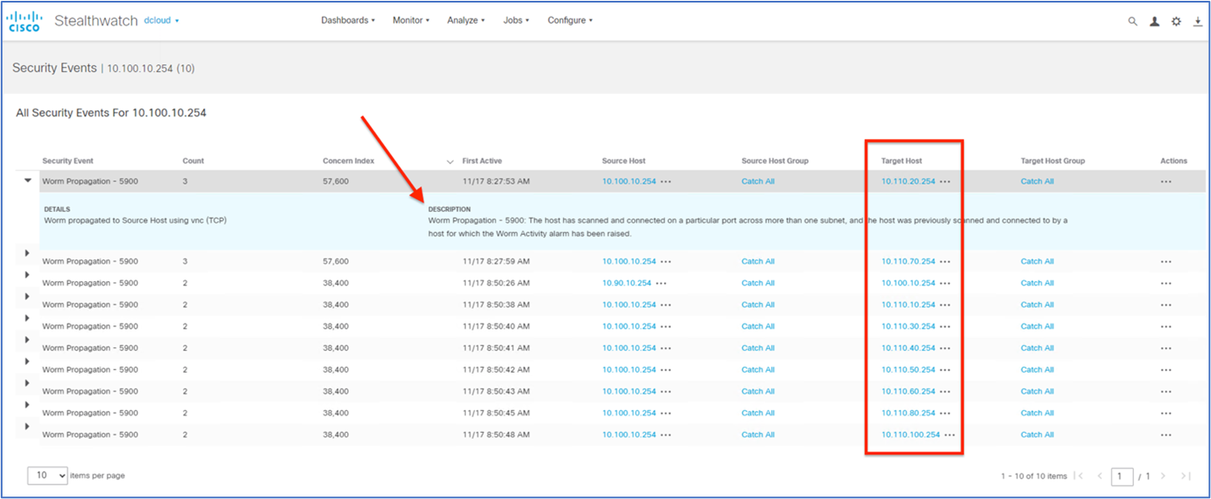Expand the 8:50:38 AM event row

point(27,297)
